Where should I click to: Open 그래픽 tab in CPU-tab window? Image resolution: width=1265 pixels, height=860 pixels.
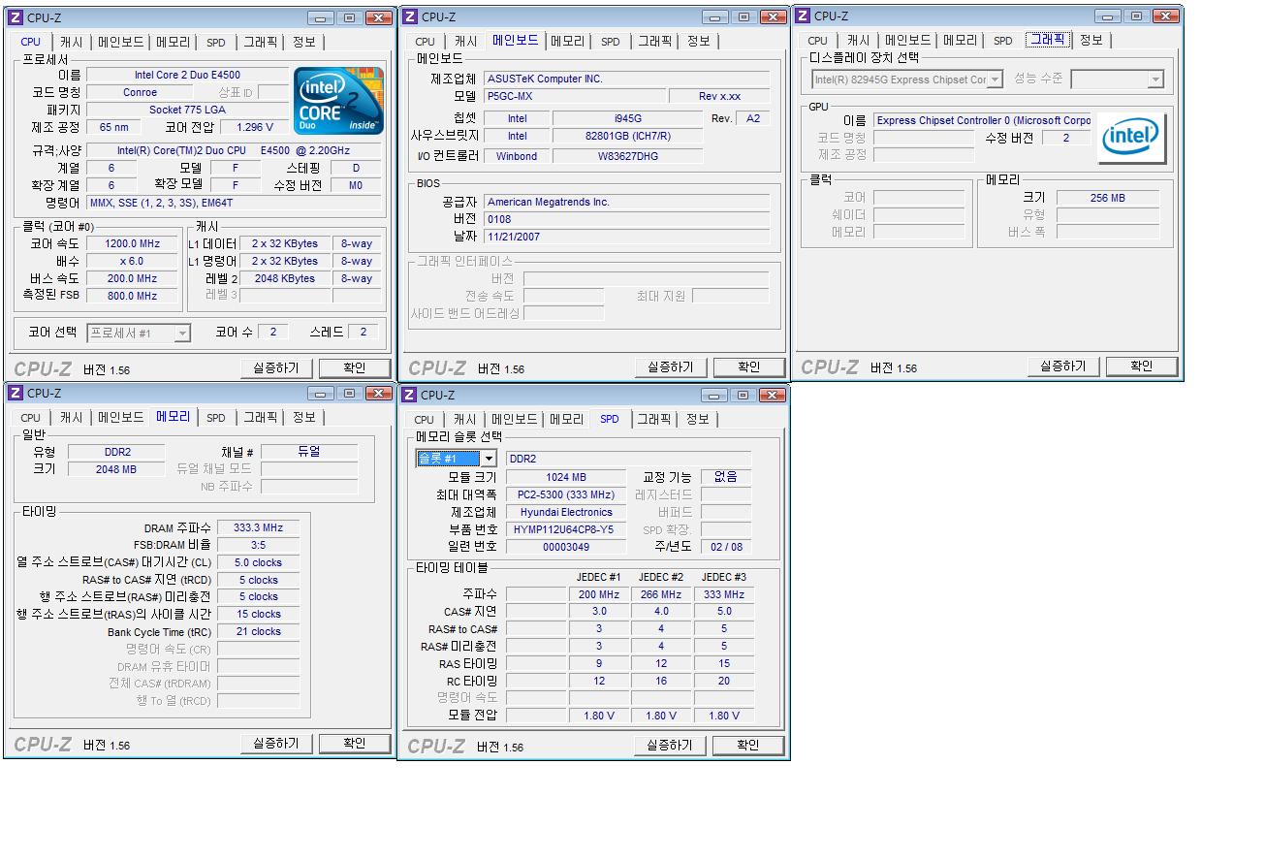(260, 42)
